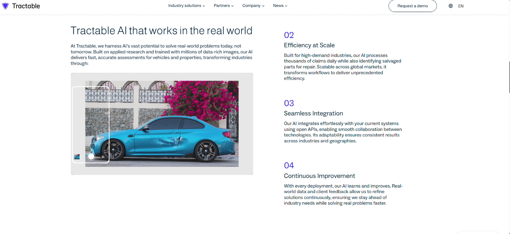This screenshot has width=510, height=234.
Task: Open the Industry solutions menu
Action: coord(185,6)
